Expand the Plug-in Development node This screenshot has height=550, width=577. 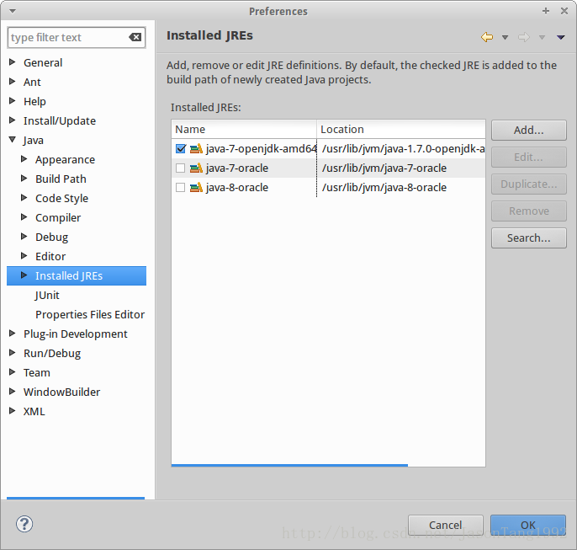[12, 333]
